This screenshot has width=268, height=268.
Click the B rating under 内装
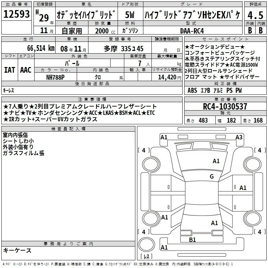(x=261, y=30)
